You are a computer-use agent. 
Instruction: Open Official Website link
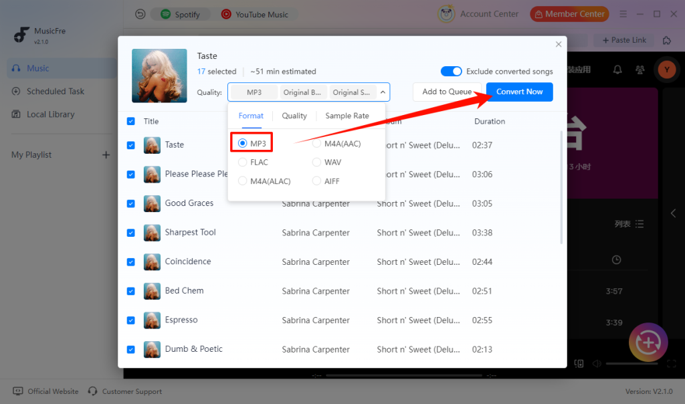tap(45, 391)
